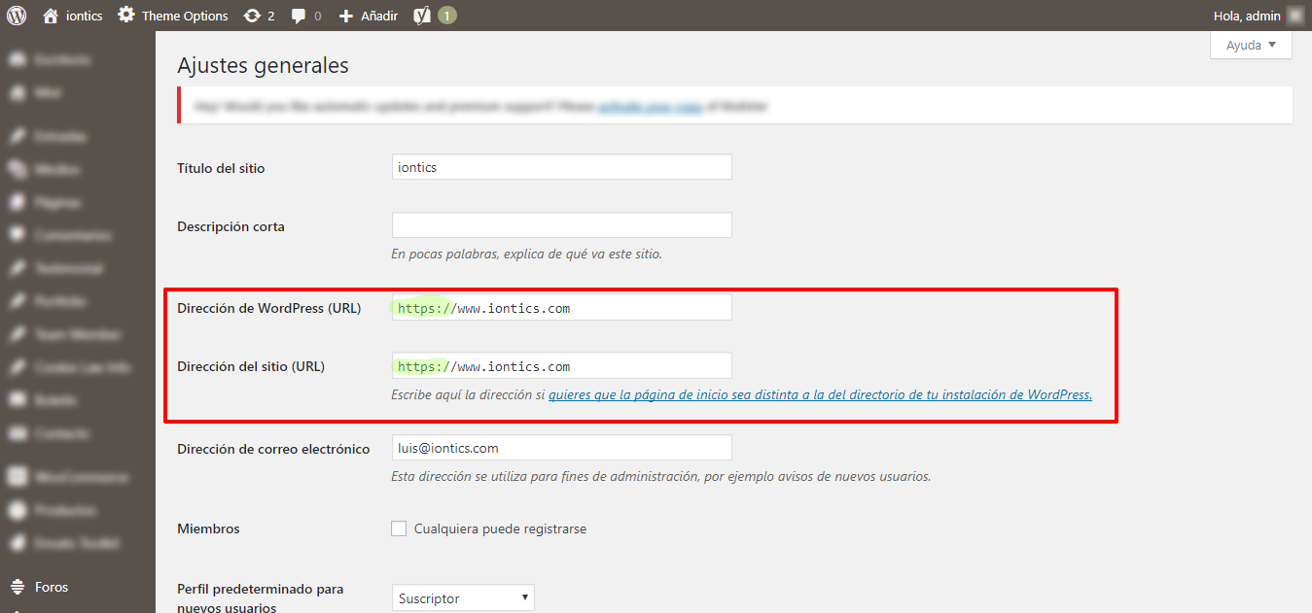The height and width of the screenshot is (613, 1312).
Task: Click the 'Esta dirección se utiliza' help text
Action: click(661, 476)
